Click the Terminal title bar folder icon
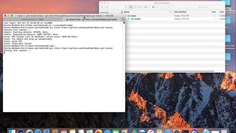 (16, 16)
